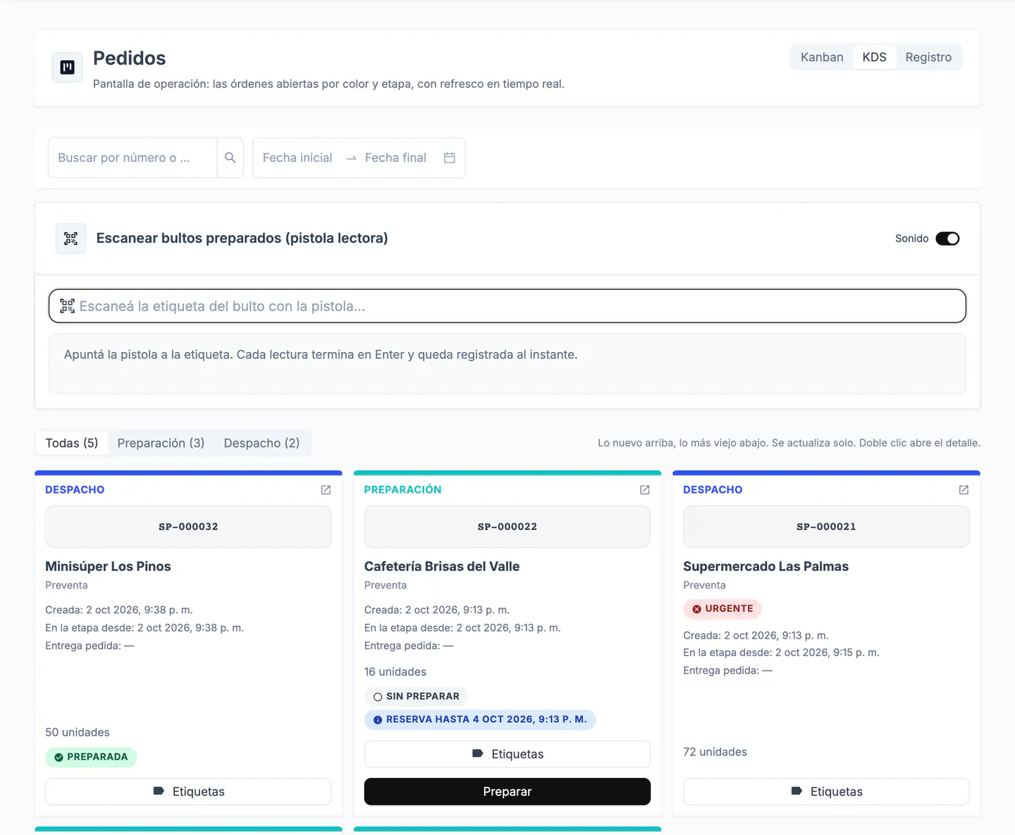Click the URGENTE badge on Supermercado Las Palmas
Screen dimensions: 1015x835
[x=722, y=609]
